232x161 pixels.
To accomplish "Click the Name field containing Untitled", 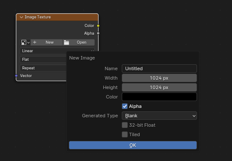I will tap(159, 69).
